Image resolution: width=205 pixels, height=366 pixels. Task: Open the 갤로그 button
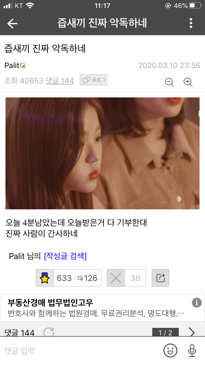coord(93,80)
